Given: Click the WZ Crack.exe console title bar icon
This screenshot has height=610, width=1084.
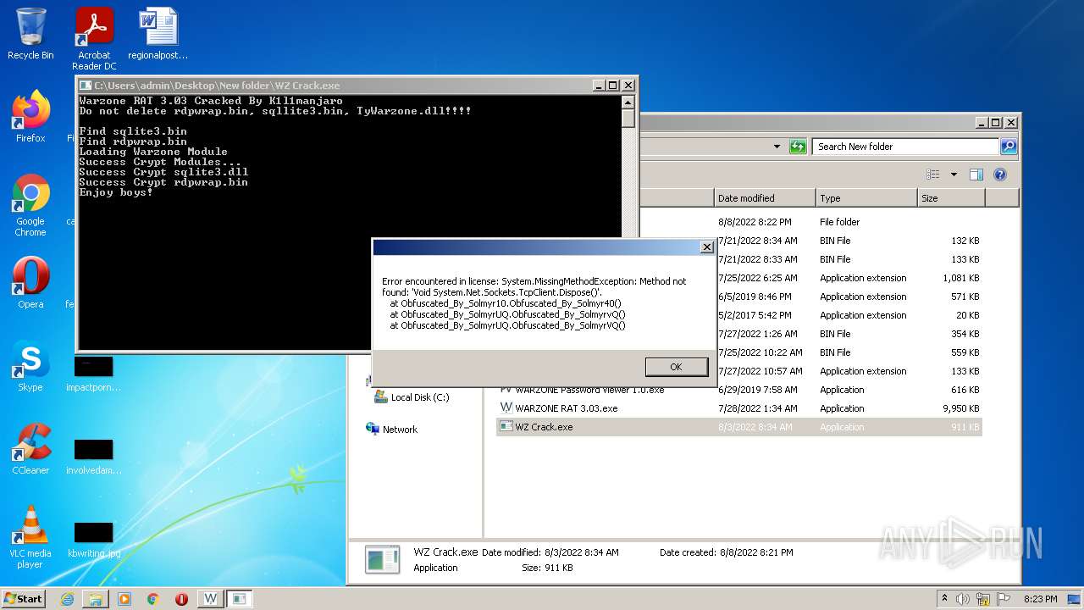Looking at the screenshot, I should point(86,86).
